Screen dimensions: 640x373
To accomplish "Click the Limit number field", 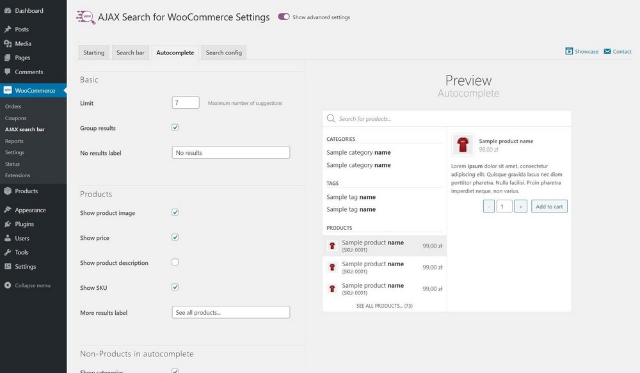I will click(x=186, y=102).
